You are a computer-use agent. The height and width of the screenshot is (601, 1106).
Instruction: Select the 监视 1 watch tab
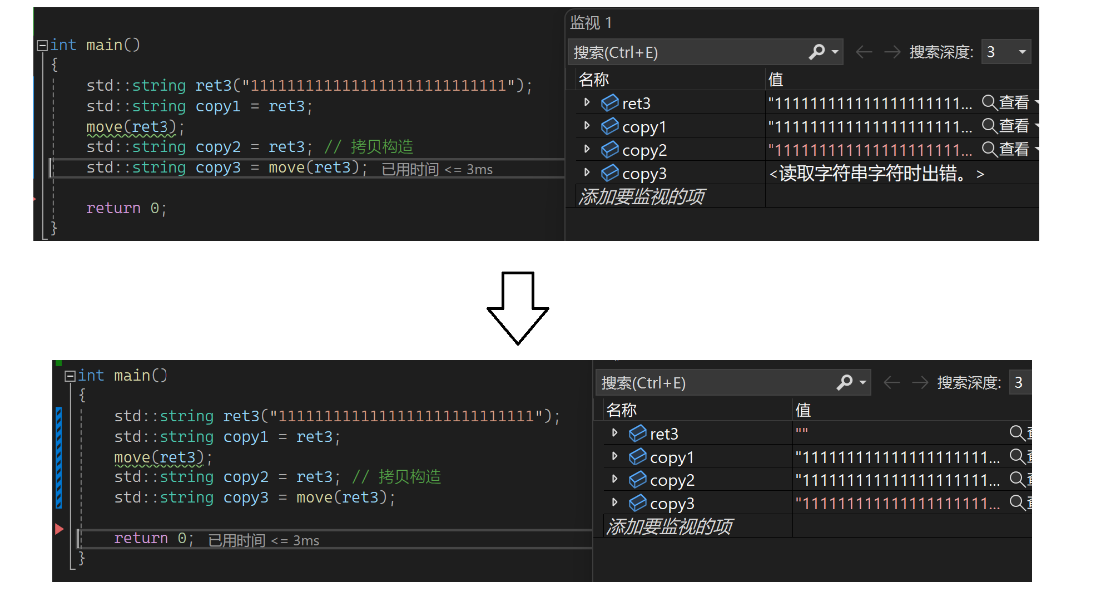tap(591, 22)
